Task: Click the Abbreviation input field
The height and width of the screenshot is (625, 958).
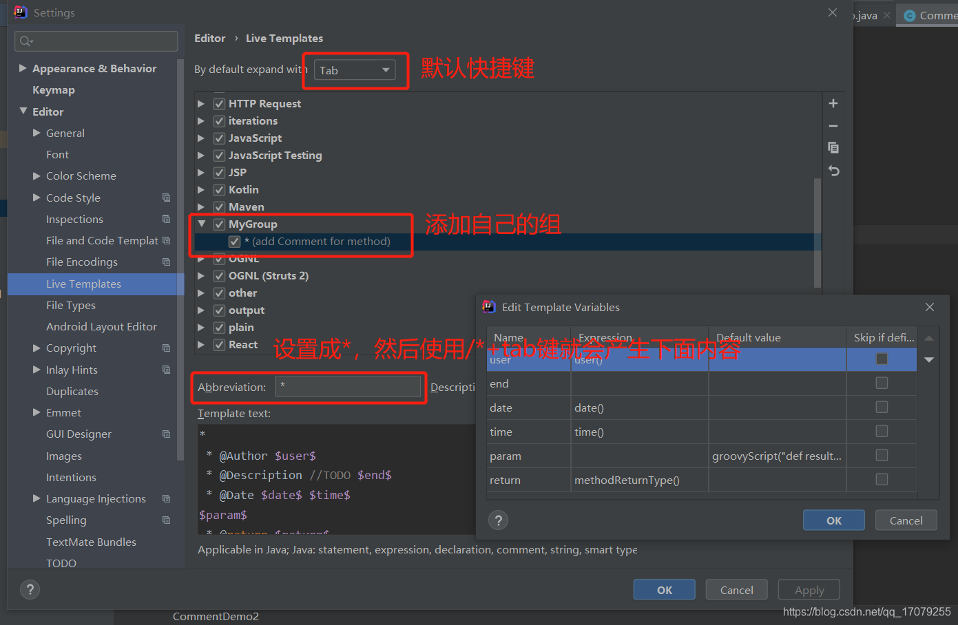Action: coord(348,386)
